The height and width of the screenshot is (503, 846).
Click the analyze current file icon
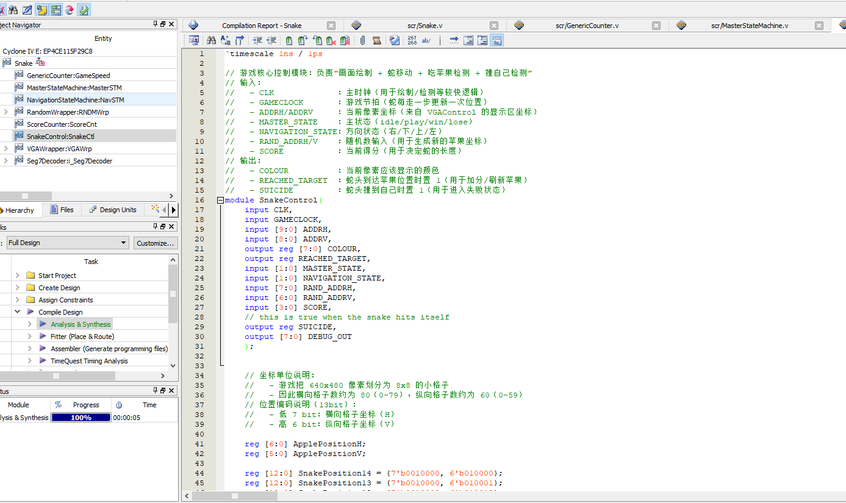pos(395,40)
